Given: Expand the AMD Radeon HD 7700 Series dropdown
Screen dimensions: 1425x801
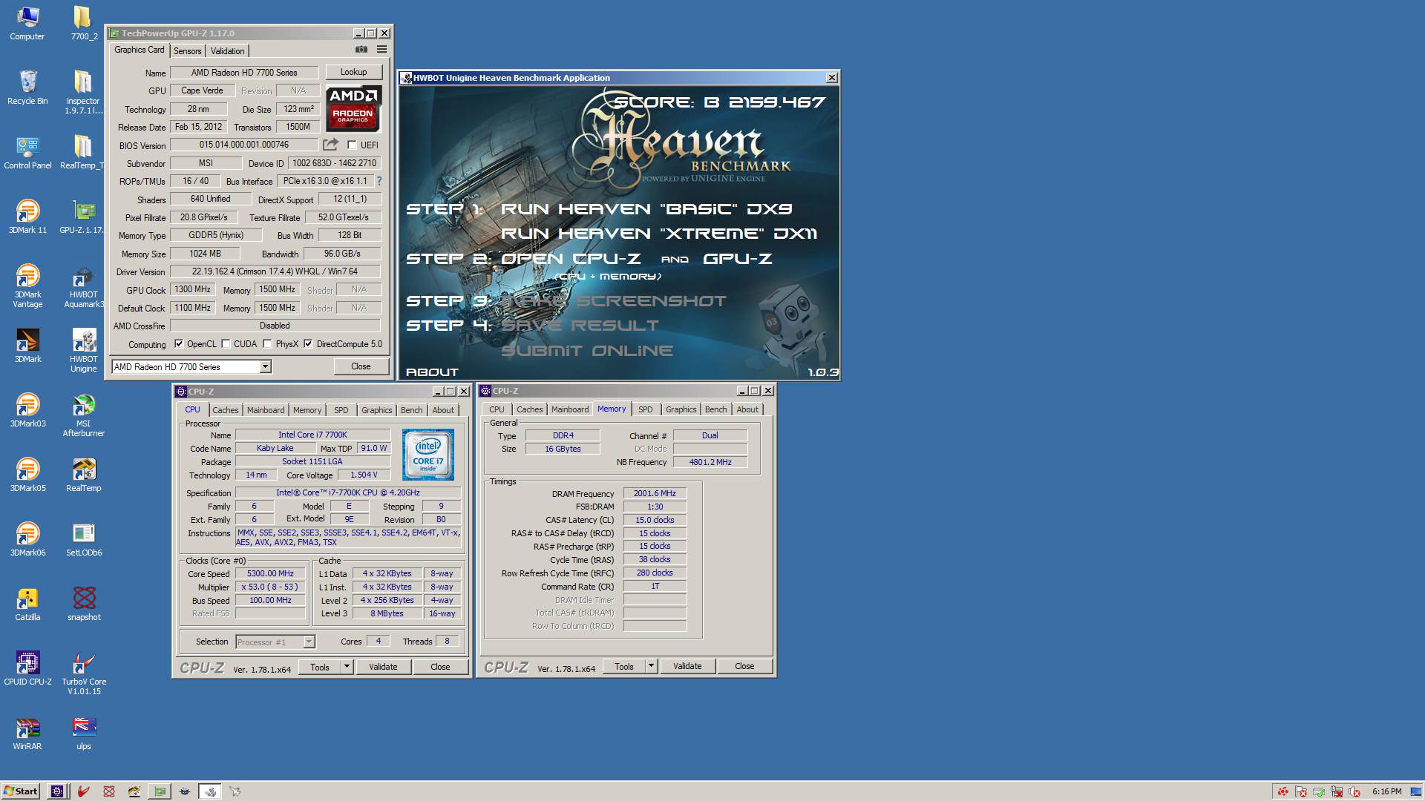Looking at the screenshot, I should (x=264, y=367).
